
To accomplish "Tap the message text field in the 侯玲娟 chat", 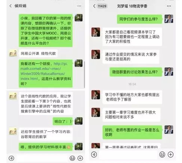I will tap(42, 158).
